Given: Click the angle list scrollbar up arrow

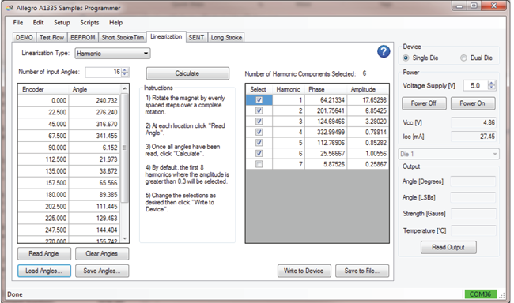Looking at the screenshot, I should [125, 88].
